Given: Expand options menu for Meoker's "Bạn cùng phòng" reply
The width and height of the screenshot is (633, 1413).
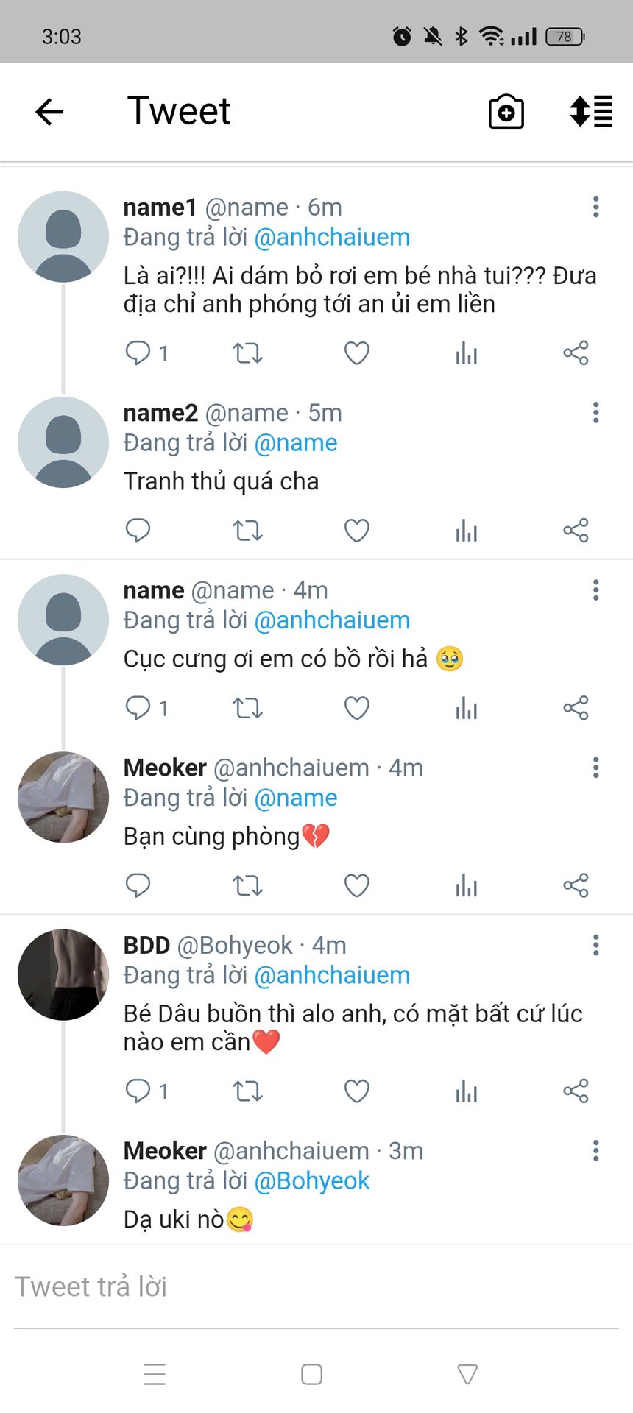Looking at the screenshot, I should coord(595,768).
